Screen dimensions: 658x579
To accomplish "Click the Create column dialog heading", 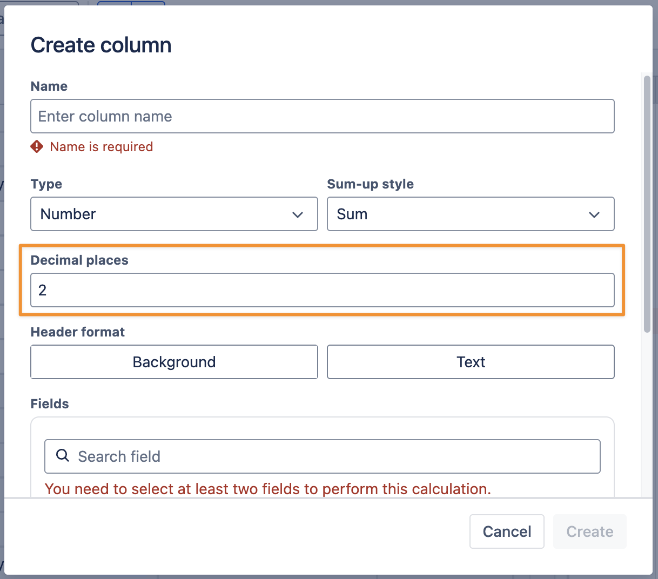I will pyautogui.click(x=101, y=45).
